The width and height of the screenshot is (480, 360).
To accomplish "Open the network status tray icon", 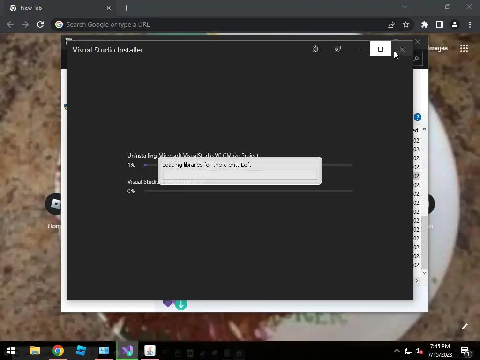I will tap(408, 351).
